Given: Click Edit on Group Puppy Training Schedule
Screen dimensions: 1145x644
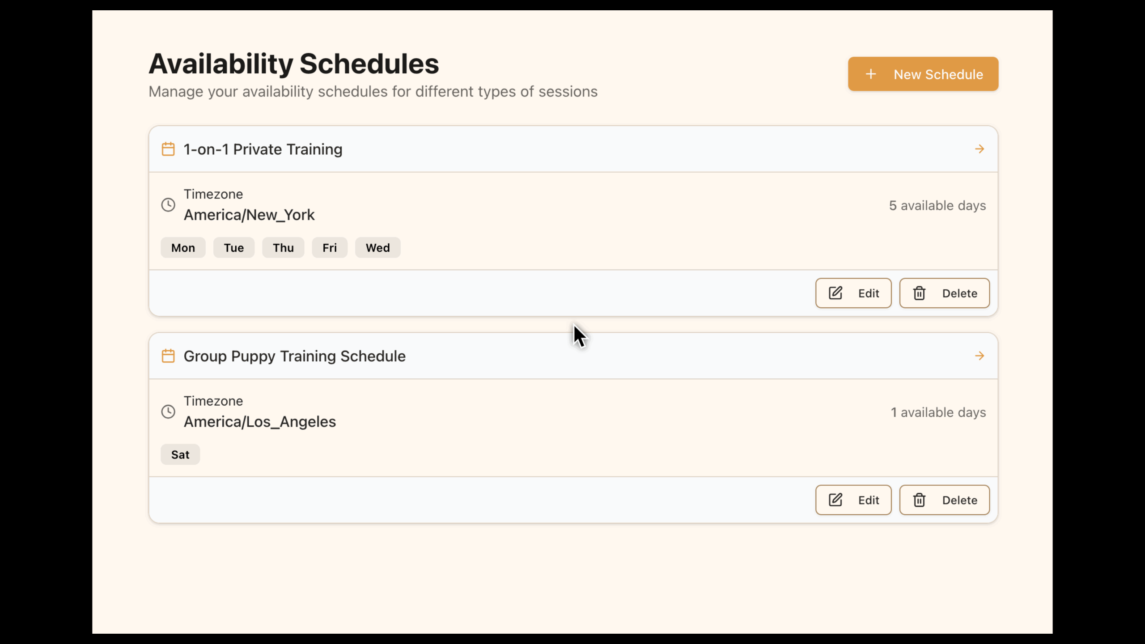Looking at the screenshot, I should coord(853,500).
